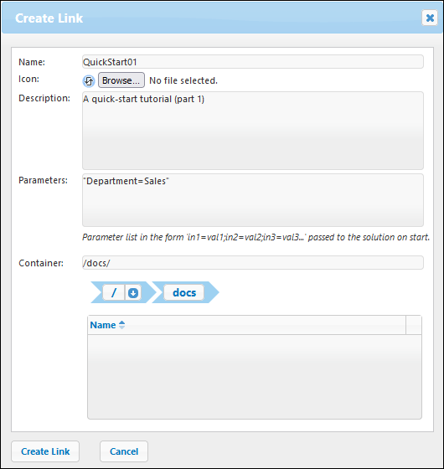Click the Container path field showing /docs/
Screen dimensions: 444x469
pos(253,263)
